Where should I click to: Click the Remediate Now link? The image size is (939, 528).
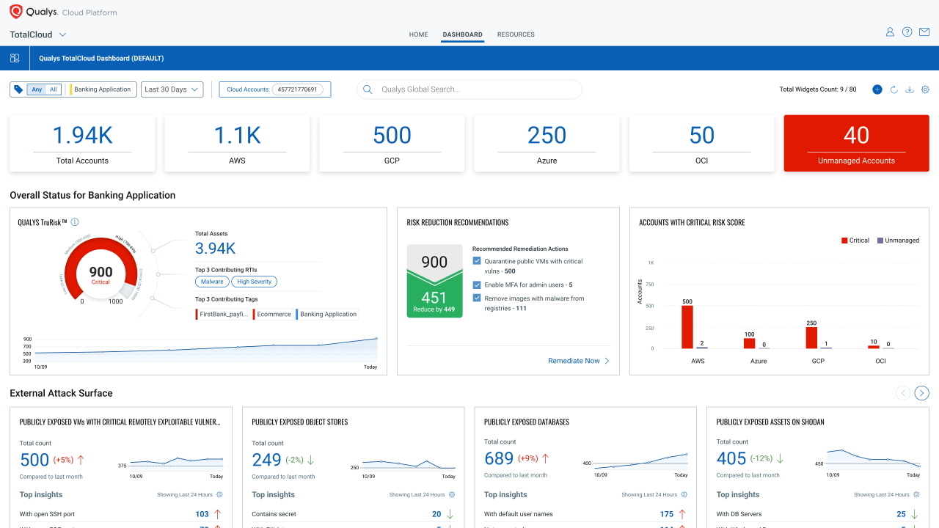click(x=574, y=361)
